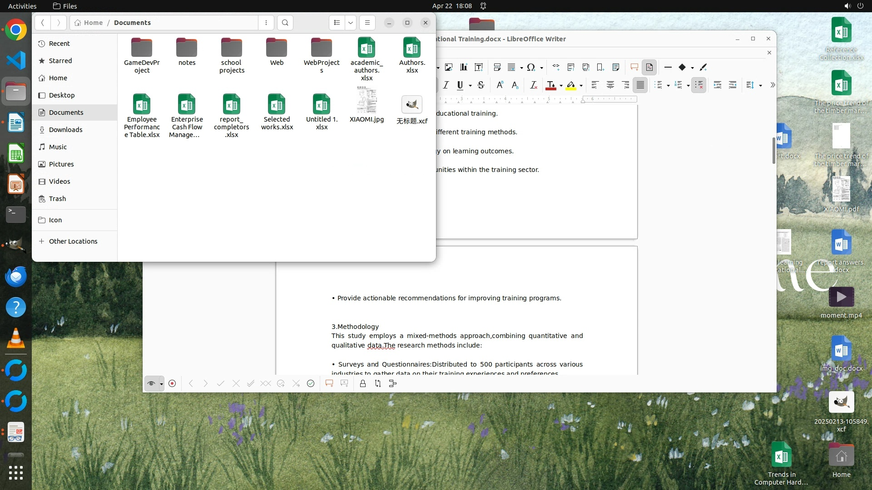Screen dimensions: 872x490
Task: Toggle Show Track Changes eye button
Action: 151,384
